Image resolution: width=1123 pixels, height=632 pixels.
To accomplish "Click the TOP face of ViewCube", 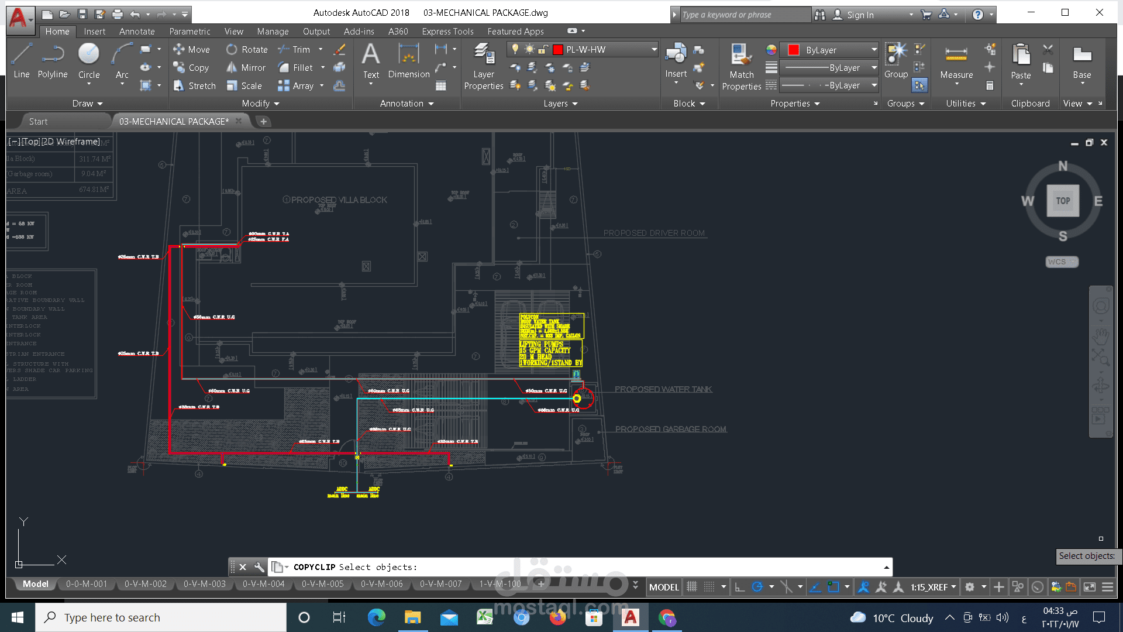I will point(1063,201).
